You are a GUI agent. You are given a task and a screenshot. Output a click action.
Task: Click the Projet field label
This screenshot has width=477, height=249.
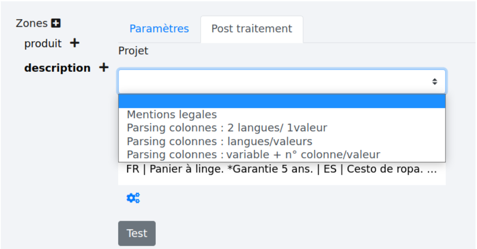pos(133,51)
